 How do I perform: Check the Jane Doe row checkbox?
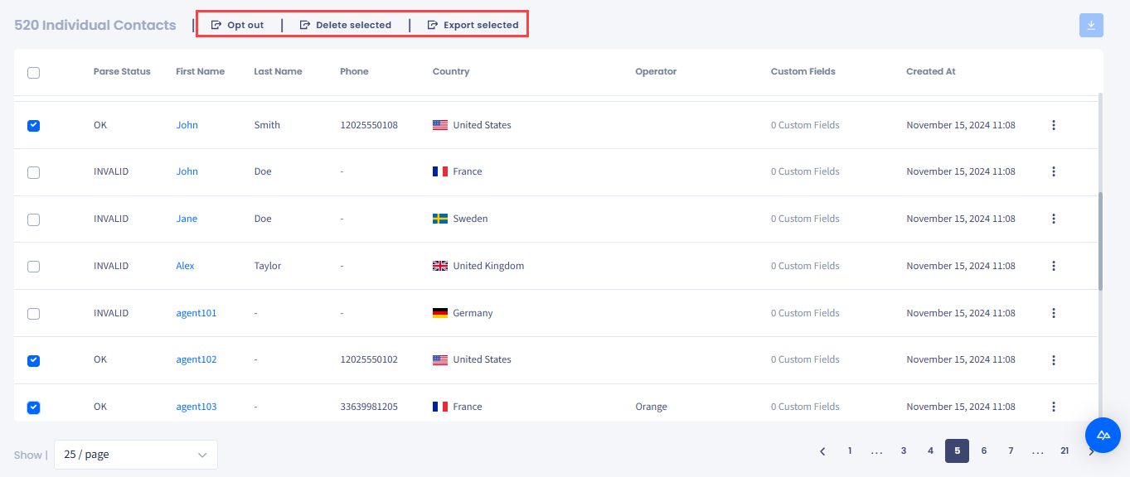coord(33,219)
